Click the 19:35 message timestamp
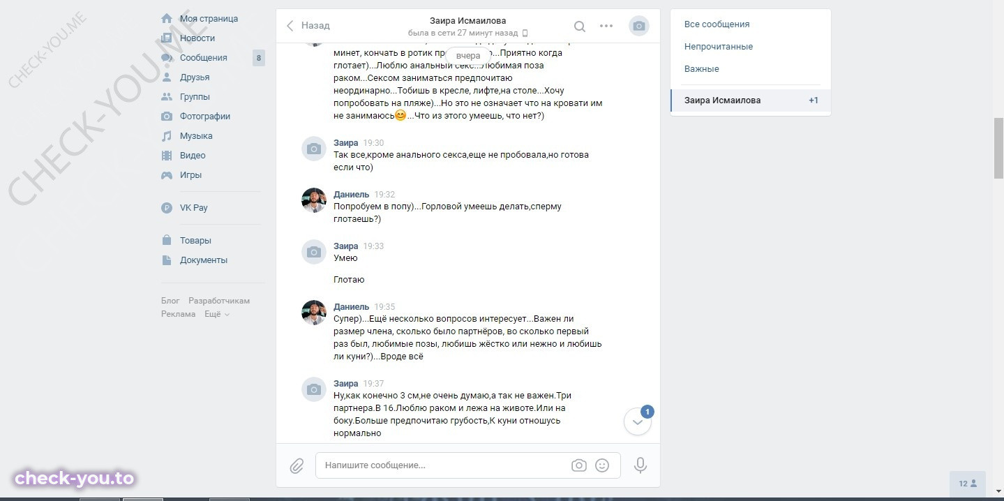Screen dimensions: 1004x501 click(x=384, y=307)
